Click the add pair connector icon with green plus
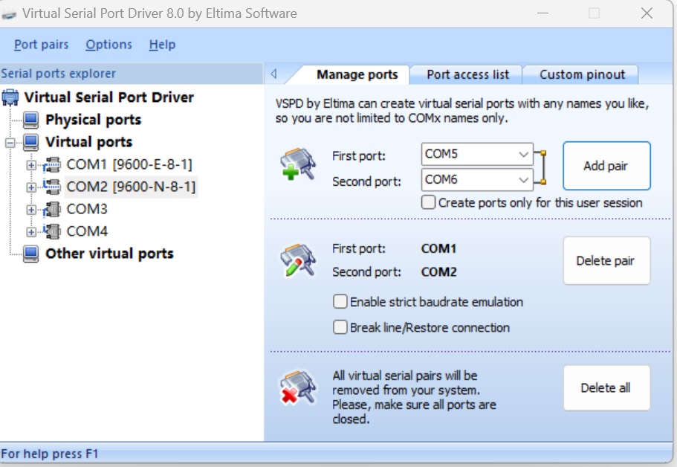The width and height of the screenshot is (677, 467). 298,164
